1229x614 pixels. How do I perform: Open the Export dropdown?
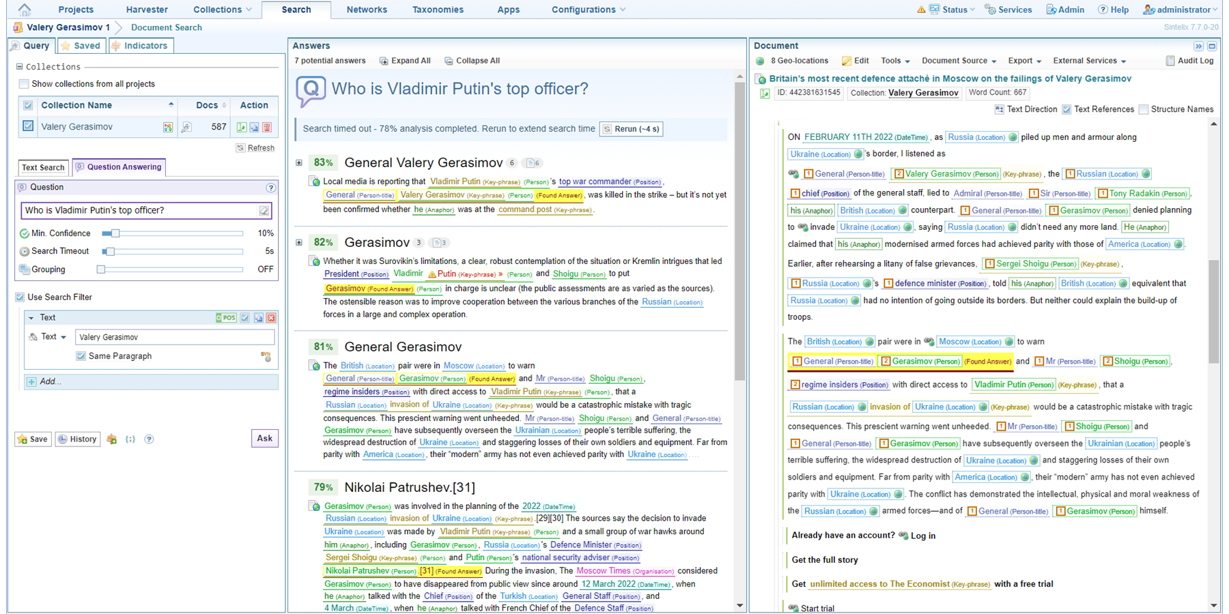[x=1024, y=61]
